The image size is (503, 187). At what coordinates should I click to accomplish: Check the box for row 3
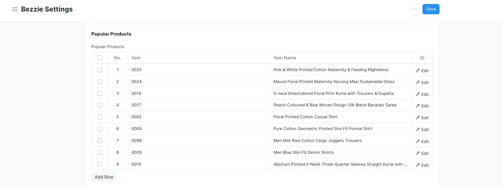[x=100, y=93]
